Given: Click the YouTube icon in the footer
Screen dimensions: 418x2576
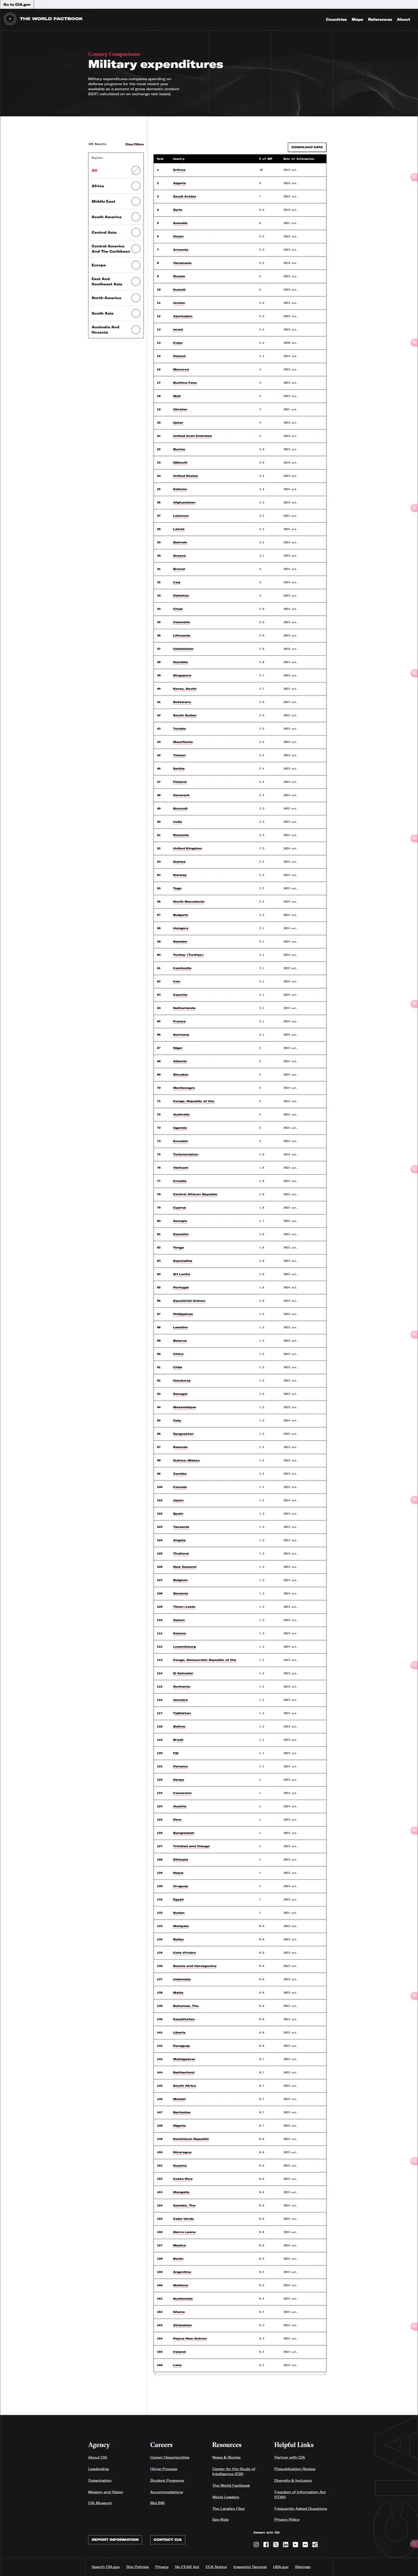Looking at the screenshot, I should tap(295, 2545).
